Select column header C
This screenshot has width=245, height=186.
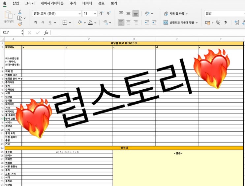coord(89,39)
